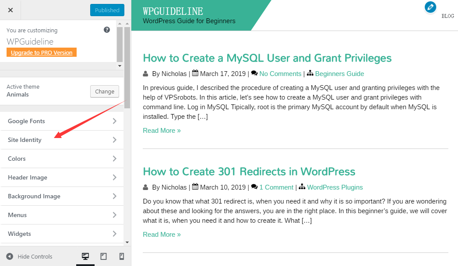
Task: Click calendar icon before March 10, 2019
Action: [195, 187]
